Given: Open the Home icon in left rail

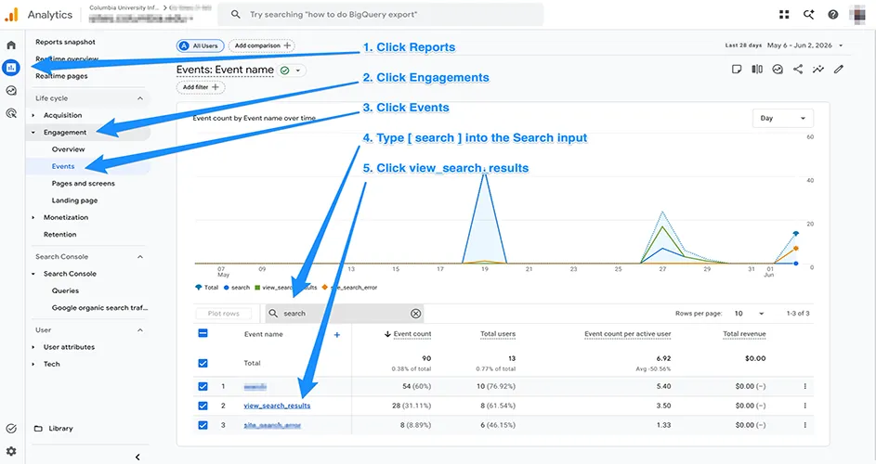Looking at the screenshot, I should point(11,45).
